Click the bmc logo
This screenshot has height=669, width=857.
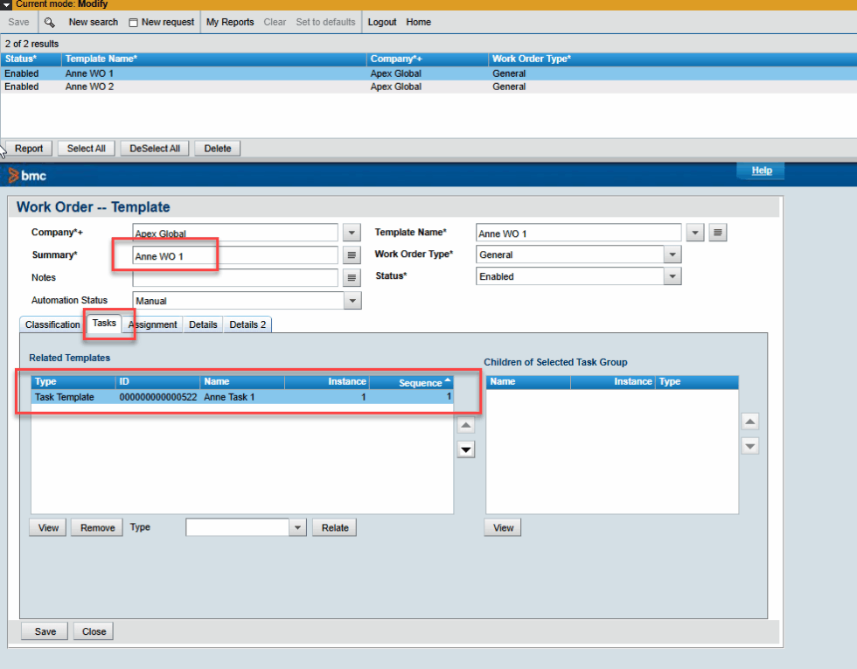[x=29, y=175]
